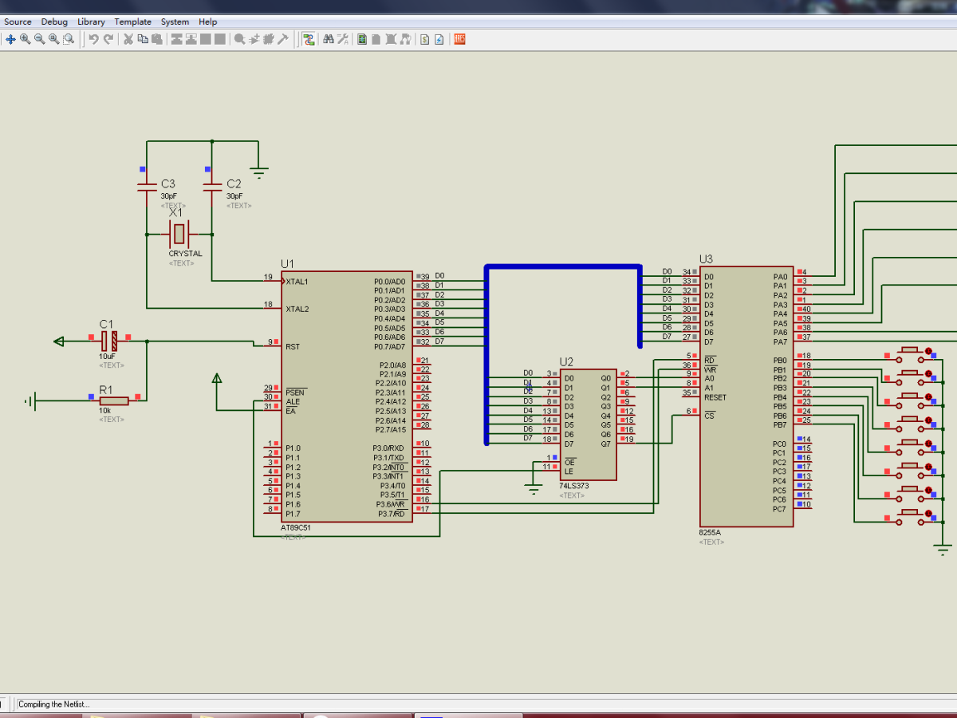Toggle the wire auto-router icon
This screenshot has height=718, width=957.
coord(308,39)
